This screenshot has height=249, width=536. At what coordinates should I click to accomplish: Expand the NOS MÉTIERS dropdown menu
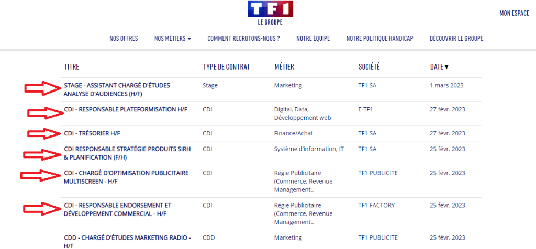(173, 38)
